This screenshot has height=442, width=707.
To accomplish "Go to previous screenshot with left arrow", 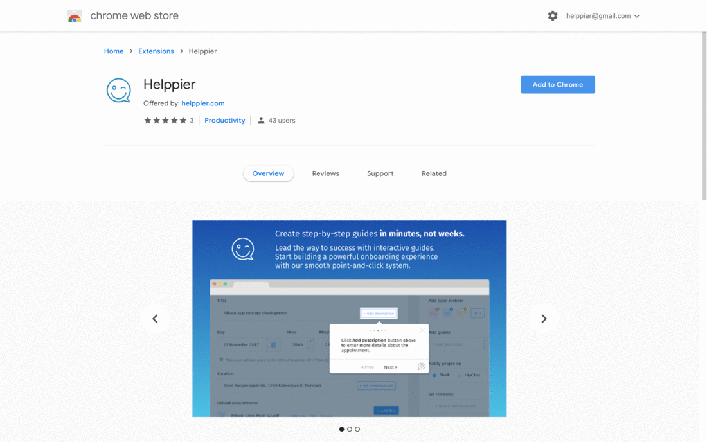I will point(155,319).
